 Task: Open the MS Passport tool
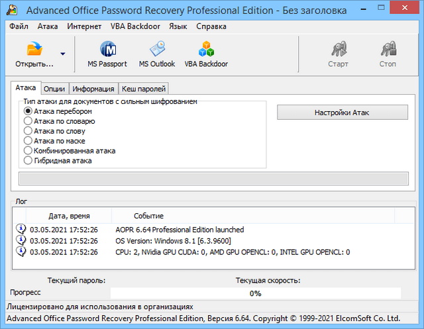coord(107,50)
